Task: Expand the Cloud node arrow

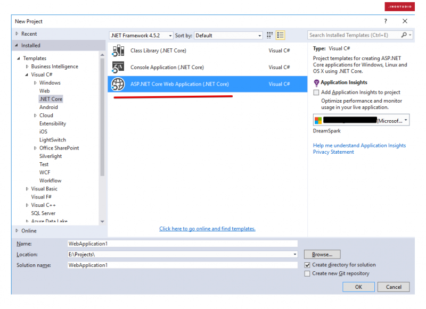Action: point(35,115)
